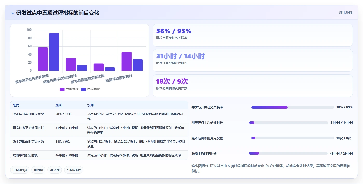Toggle the 当前表现 legend item in chart
Viewport: 363px width, 184px height.
pyautogui.click(x=69, y=89)
